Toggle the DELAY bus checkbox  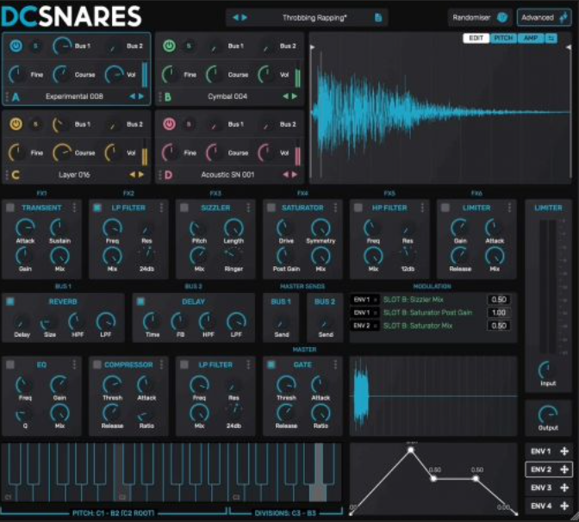[x=140, y=301]
